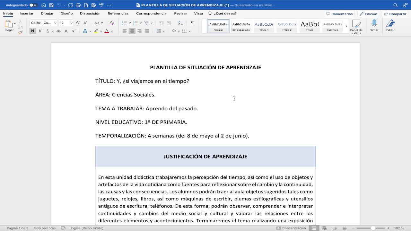This screenshot has height=231, width=411.
Task: Create a new blank document icon
Action: pyautogui.click(x=86, y=5)
